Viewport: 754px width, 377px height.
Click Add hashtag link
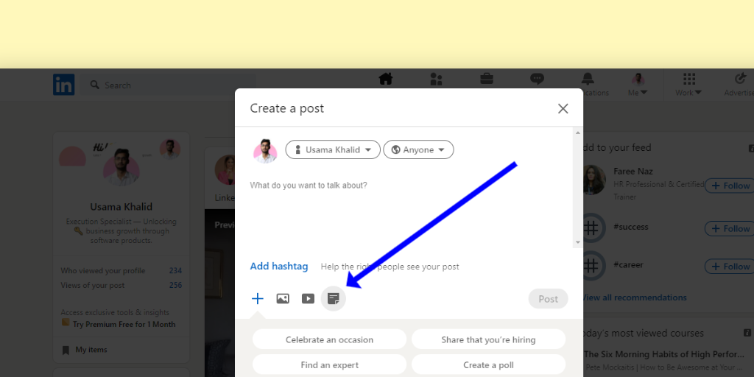point(279,267)
